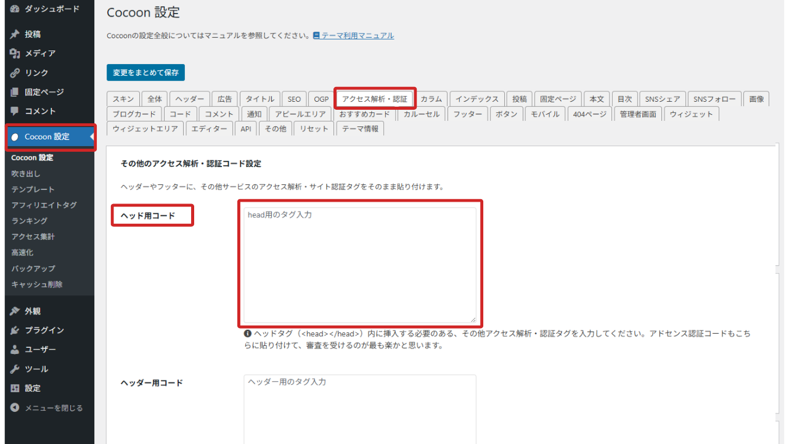
Task: Open the 吹き出し submenu item
Action: point(26,174)
